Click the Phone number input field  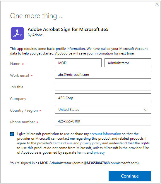pos(103,121)
